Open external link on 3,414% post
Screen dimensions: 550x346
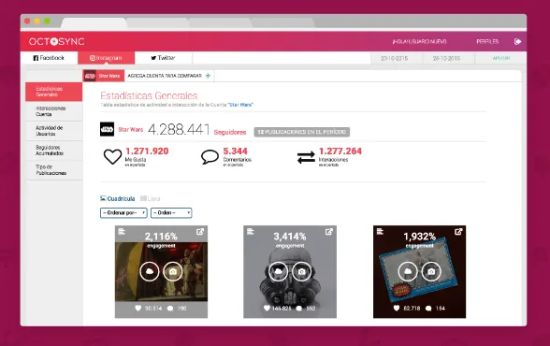point(328,232)
